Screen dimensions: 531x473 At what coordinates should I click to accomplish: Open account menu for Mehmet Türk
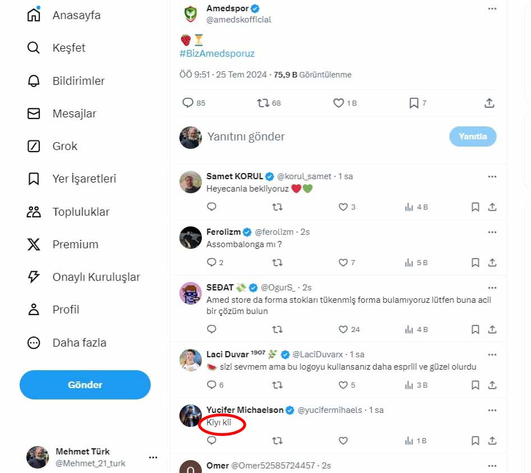[x=153, y=457]
